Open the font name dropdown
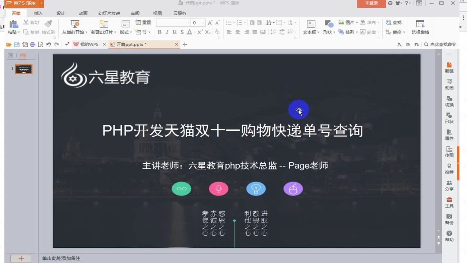Image resolution: width=467 pixels, height=263 pixels. pyautogui.click(x=189, y=23)
